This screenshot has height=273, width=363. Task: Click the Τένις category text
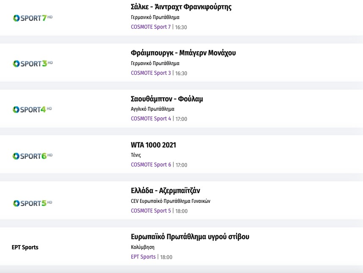click(136, 155)
